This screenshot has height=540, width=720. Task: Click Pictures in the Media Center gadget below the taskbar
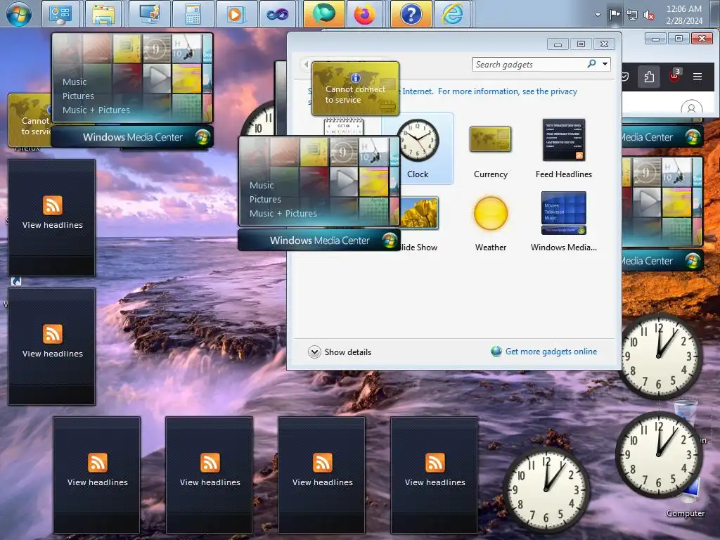(x=78, y=96)
